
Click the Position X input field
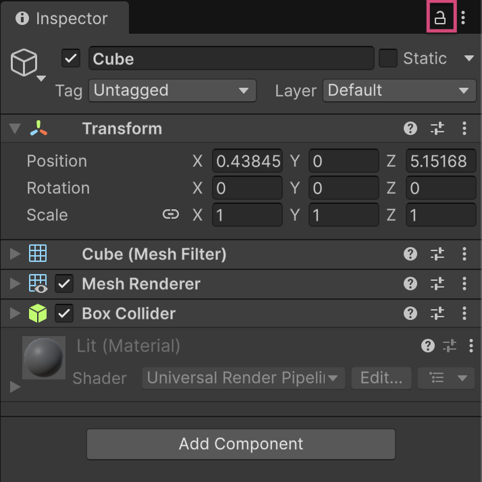tap(247, 161)
